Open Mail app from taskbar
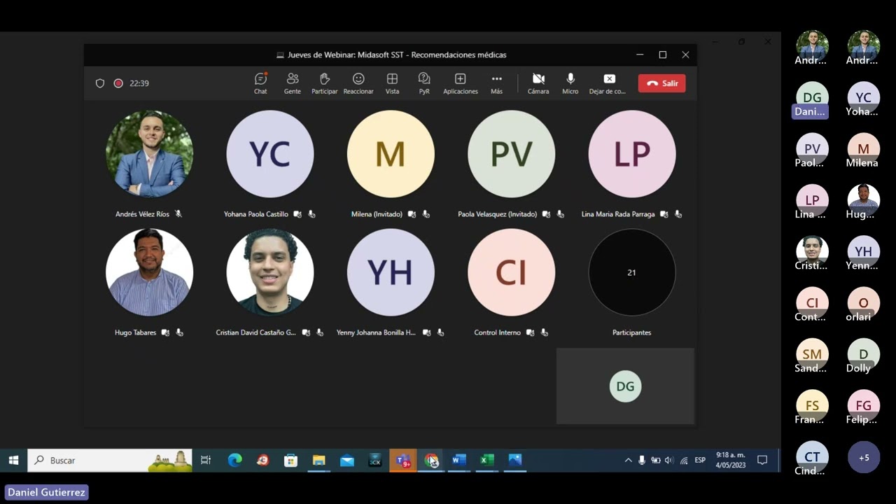Viewport: 896px width, 504px height. pyautogui.click(x=346, y=460)
